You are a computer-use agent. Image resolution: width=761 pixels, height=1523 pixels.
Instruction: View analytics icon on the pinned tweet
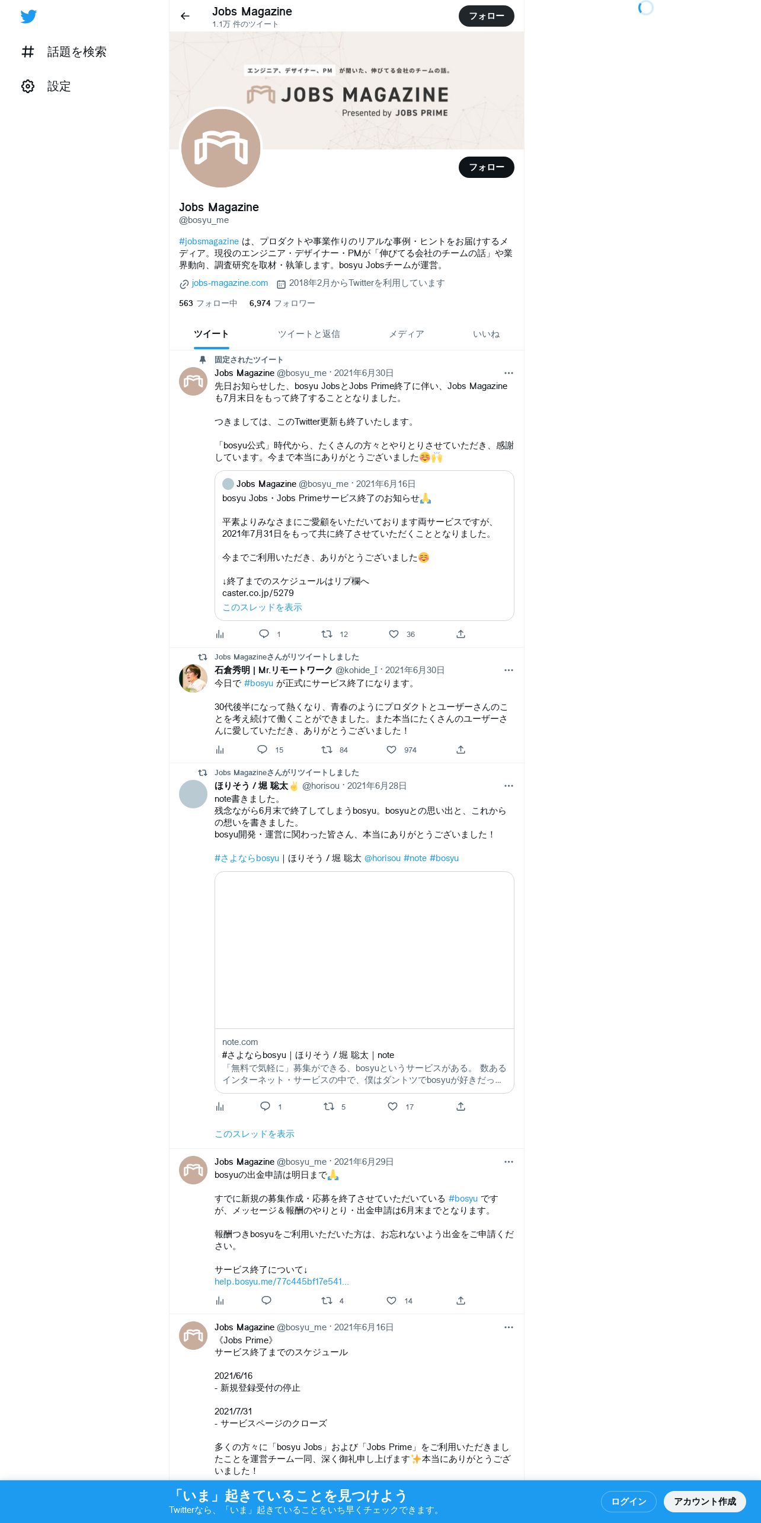220,634
